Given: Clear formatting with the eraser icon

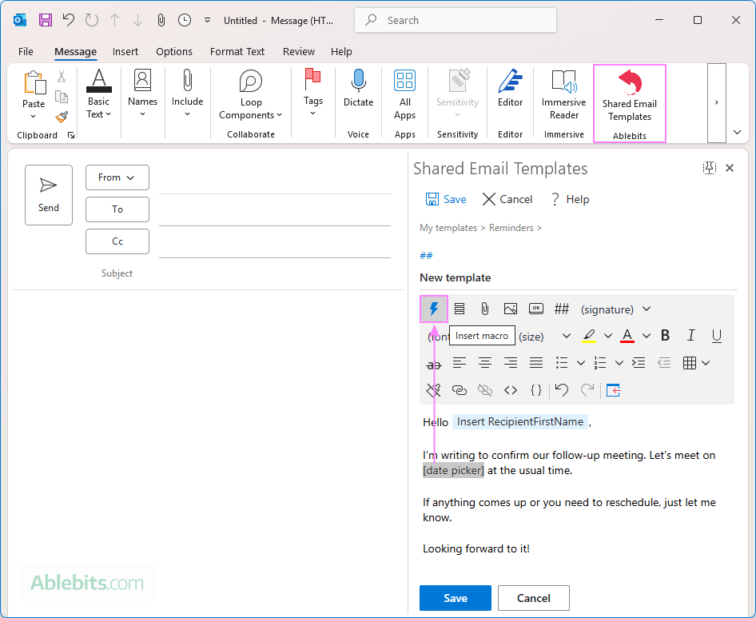Looking at the screenshot, I should click(x=434, y=390).
